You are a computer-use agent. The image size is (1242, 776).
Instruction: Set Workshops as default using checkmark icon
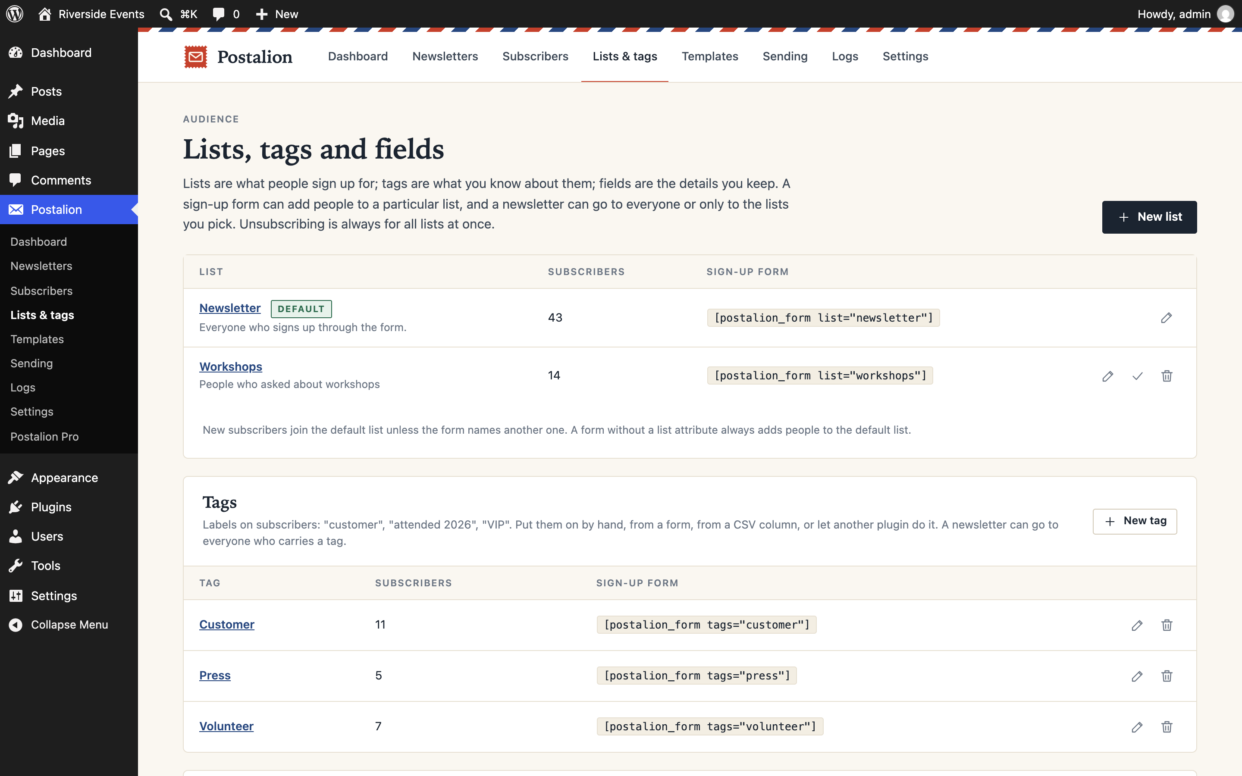tap(1137, 376)
